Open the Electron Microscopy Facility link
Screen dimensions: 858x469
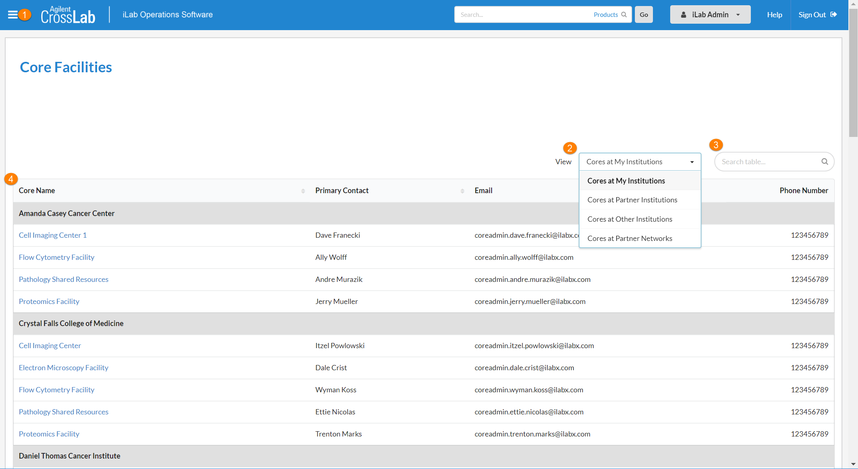(63, 368)
